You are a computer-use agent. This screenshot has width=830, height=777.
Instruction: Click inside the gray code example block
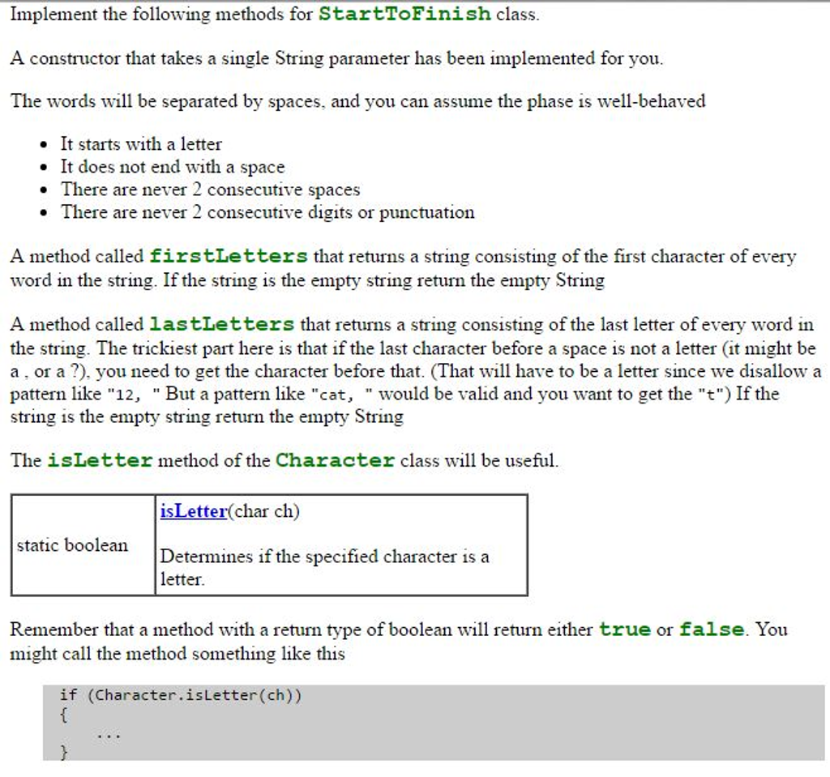click(x=324, y=721)
